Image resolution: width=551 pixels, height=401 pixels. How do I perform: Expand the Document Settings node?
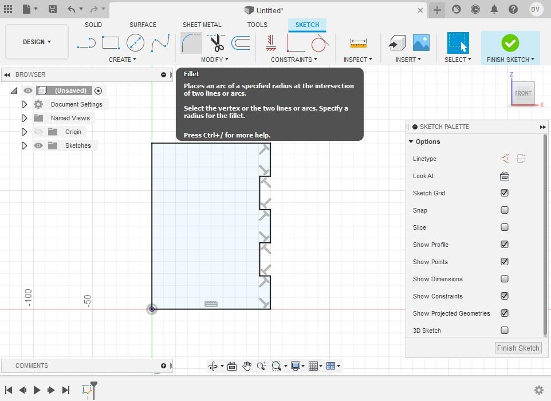[24, 104]
